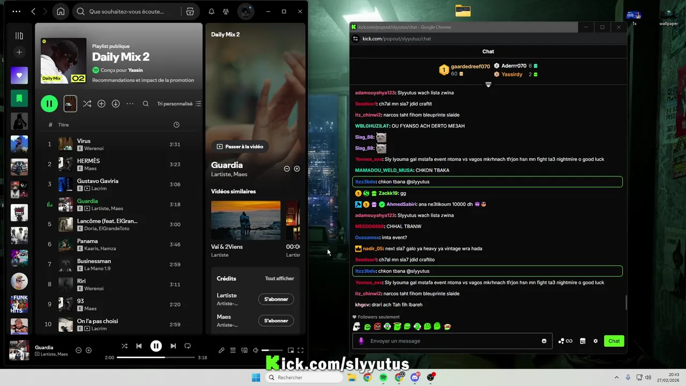Subscribe to Lartiste with S'abonner
686x386 pixels.
coord(276,299)
